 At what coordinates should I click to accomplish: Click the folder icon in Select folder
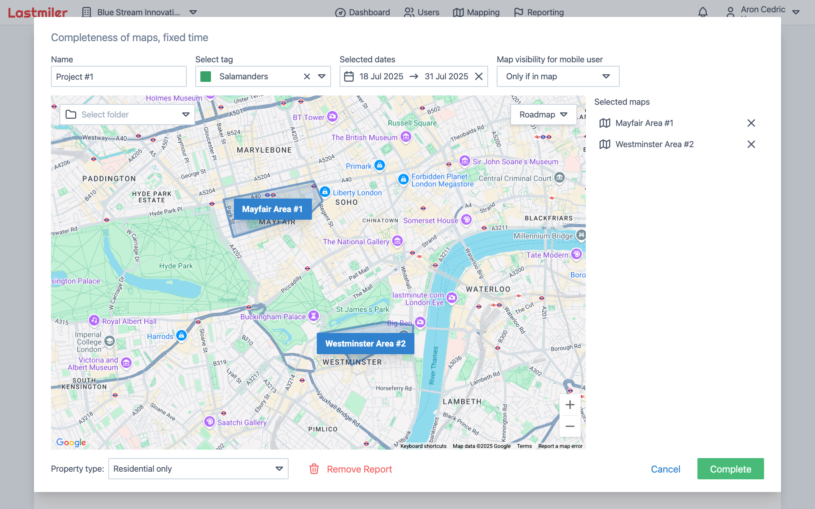pyautogui.click(x=71, y=115)
